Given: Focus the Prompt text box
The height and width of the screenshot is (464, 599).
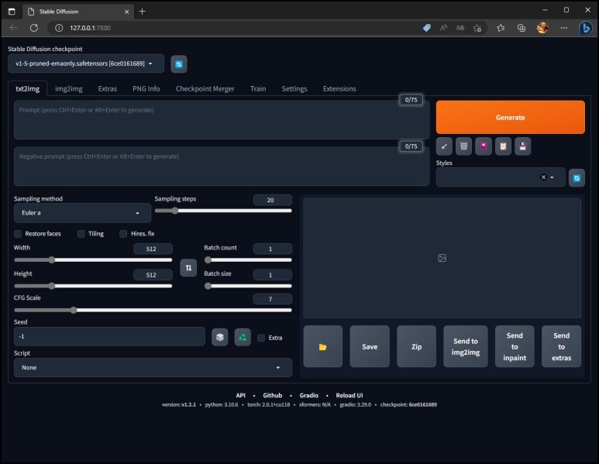Looking at the screenshot, I should 222,119.
